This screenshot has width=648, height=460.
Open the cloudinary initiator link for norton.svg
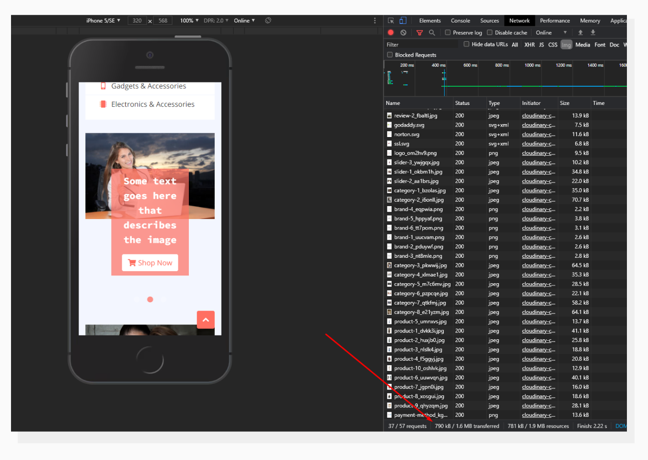pos(538,134)
